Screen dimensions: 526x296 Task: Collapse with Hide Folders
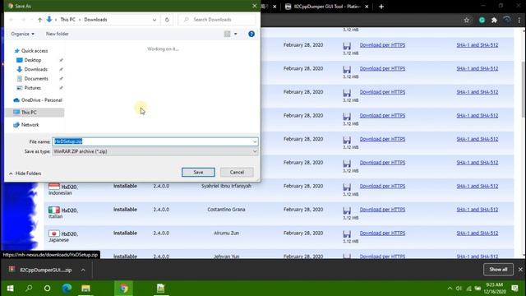(25, 173)
